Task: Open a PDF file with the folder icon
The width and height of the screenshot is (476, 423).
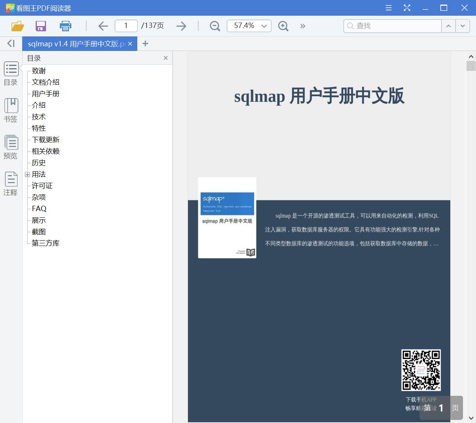Action: click(x=17, y=26)
